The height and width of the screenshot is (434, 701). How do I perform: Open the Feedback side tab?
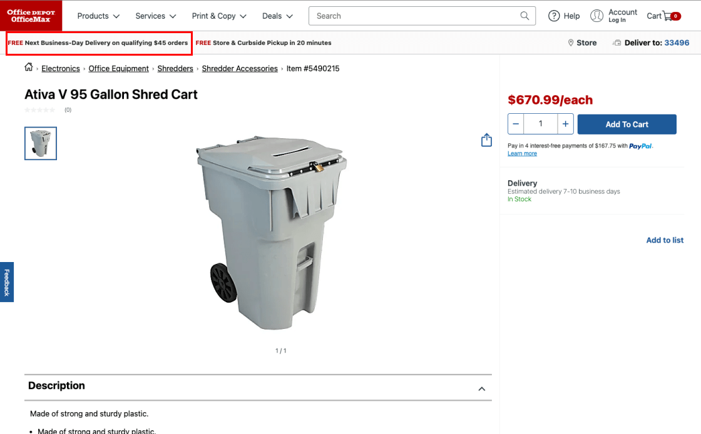pos(7,282)
